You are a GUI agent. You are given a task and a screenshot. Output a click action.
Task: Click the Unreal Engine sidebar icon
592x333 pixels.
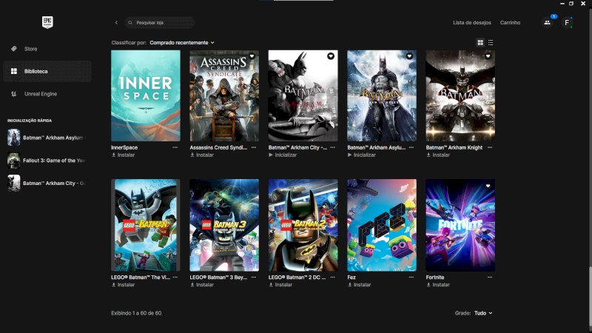pos(13,94)
